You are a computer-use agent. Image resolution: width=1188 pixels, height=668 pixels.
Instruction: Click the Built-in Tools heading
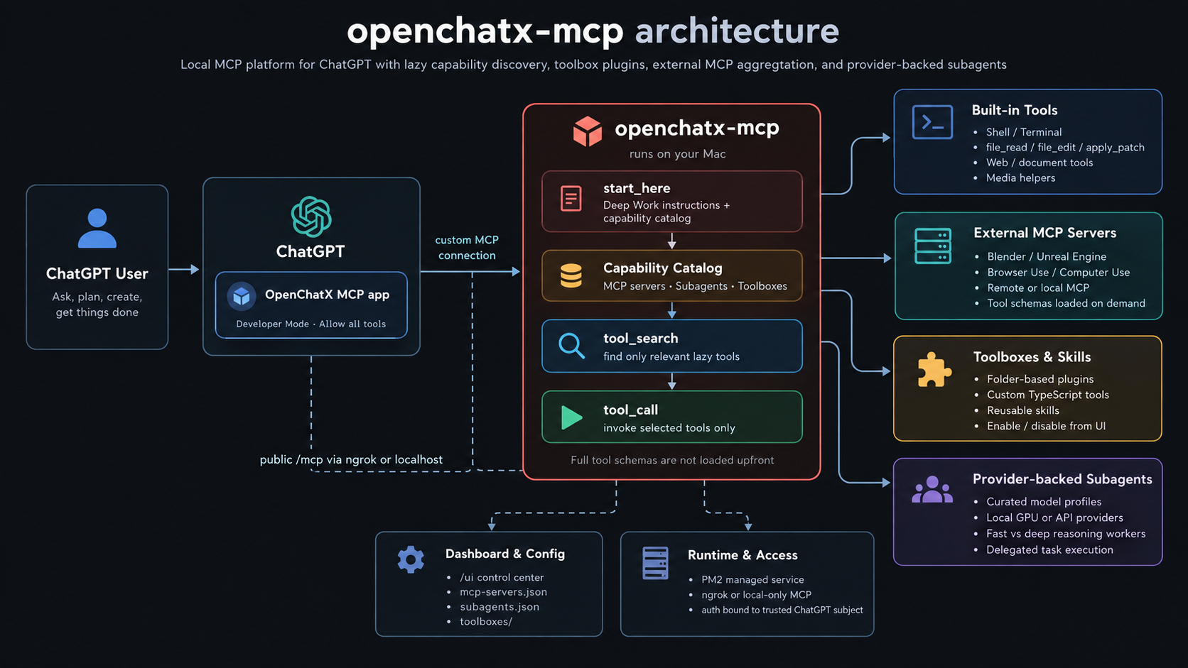1015,110
